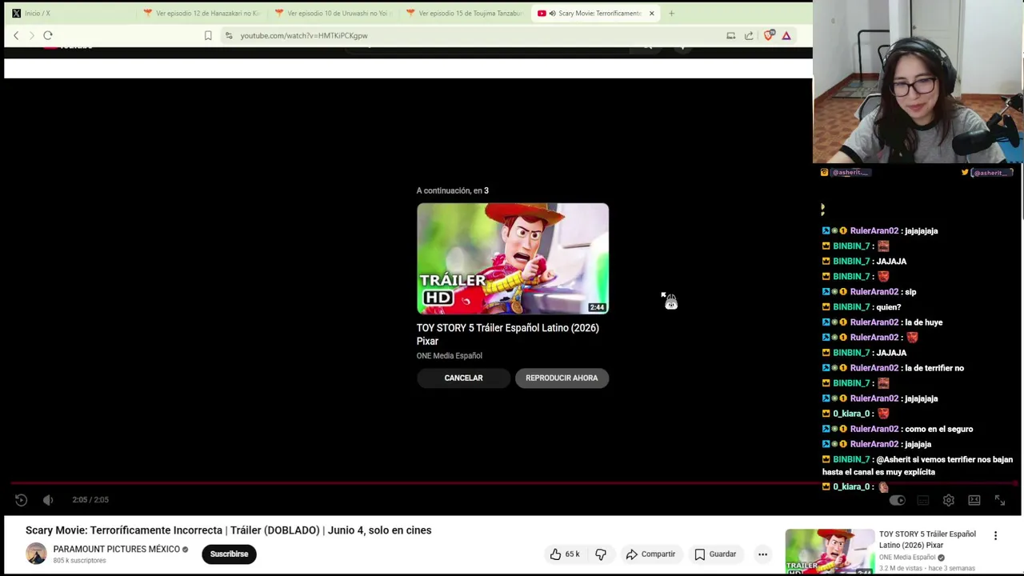Switch to theater mode in player

(x=974, y=500)
